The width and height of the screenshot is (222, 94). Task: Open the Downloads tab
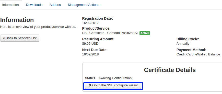click(x=34, y=5)
